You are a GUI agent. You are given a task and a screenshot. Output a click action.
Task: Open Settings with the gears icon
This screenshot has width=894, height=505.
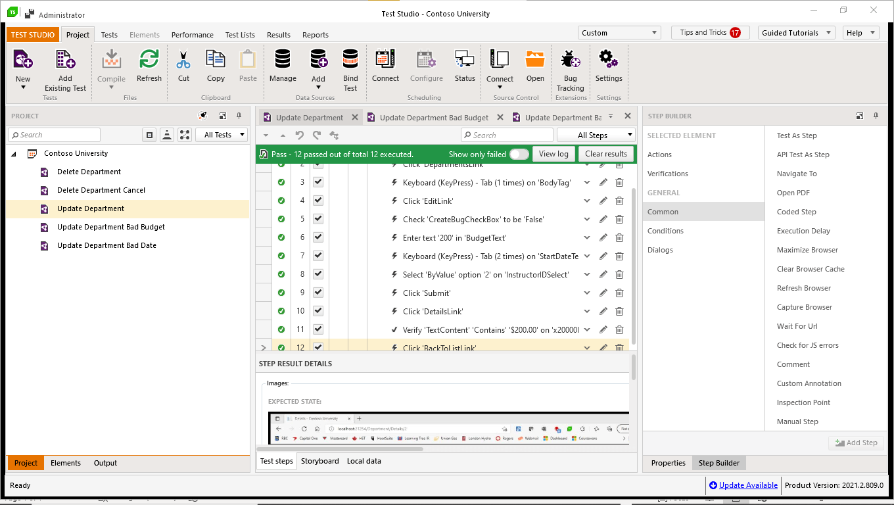[609, 60]
